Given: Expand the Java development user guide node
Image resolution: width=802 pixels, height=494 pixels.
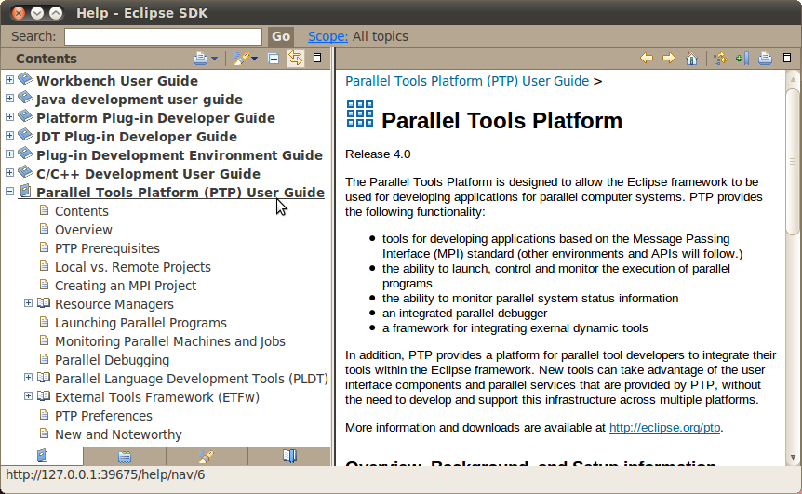Looking at the screenshot, I should [x=9, y=99].
